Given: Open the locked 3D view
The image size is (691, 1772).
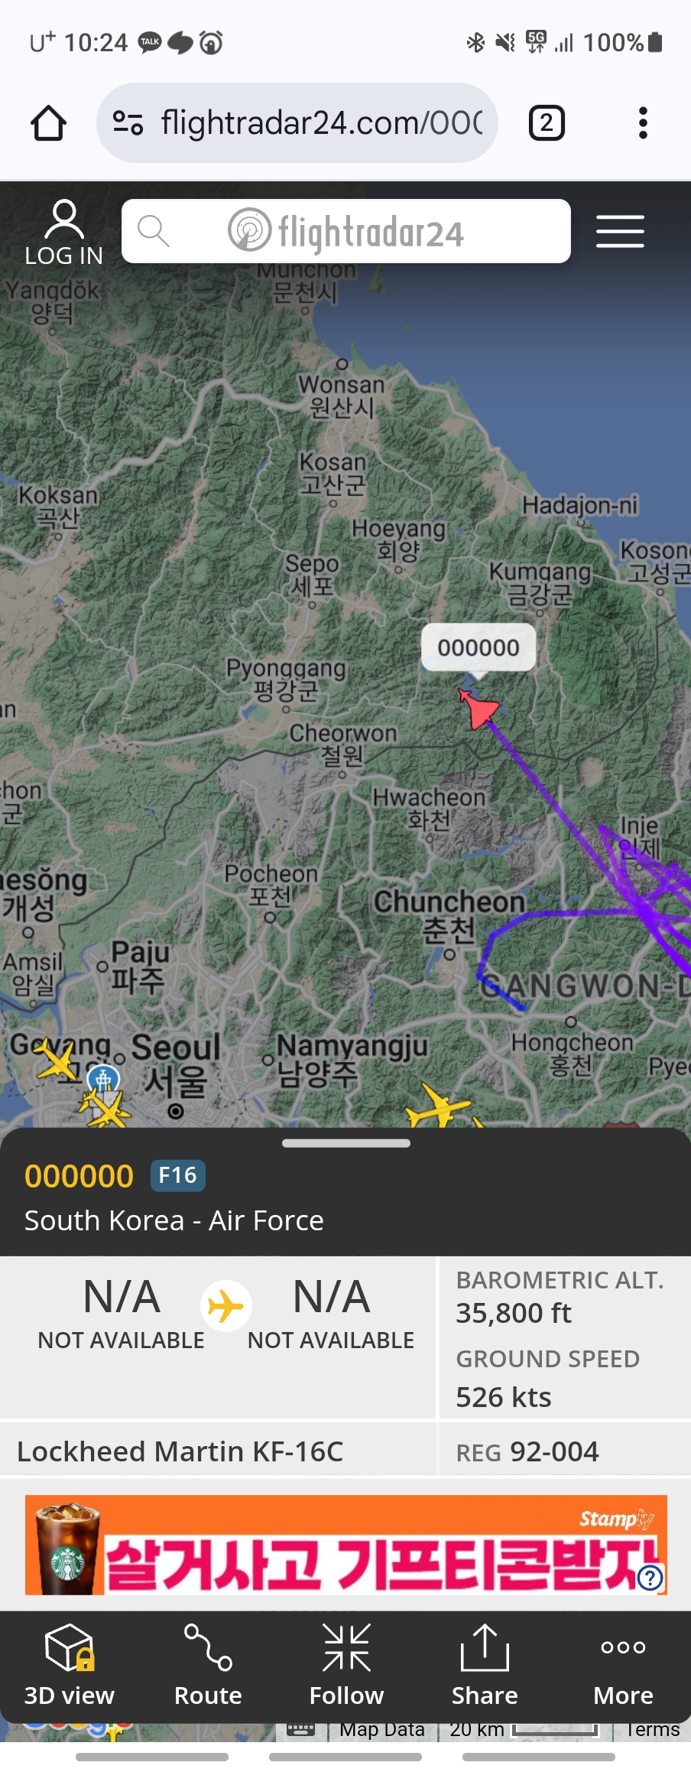Looking at the screenshot, I should (70, 1665).
